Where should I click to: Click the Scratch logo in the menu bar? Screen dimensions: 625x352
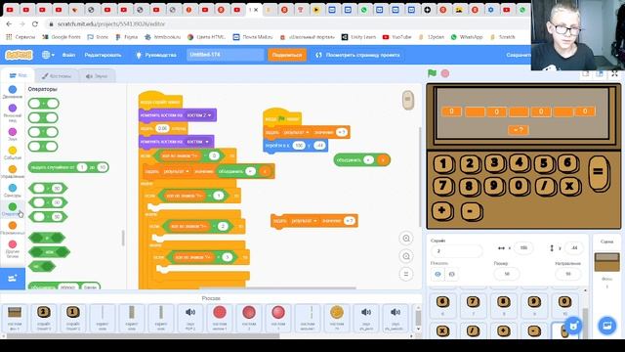[19, 55]
